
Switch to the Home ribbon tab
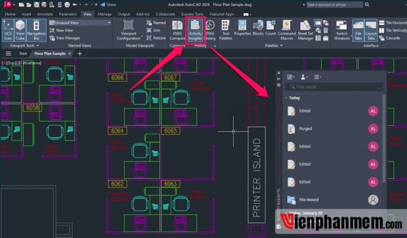[10, 14]
